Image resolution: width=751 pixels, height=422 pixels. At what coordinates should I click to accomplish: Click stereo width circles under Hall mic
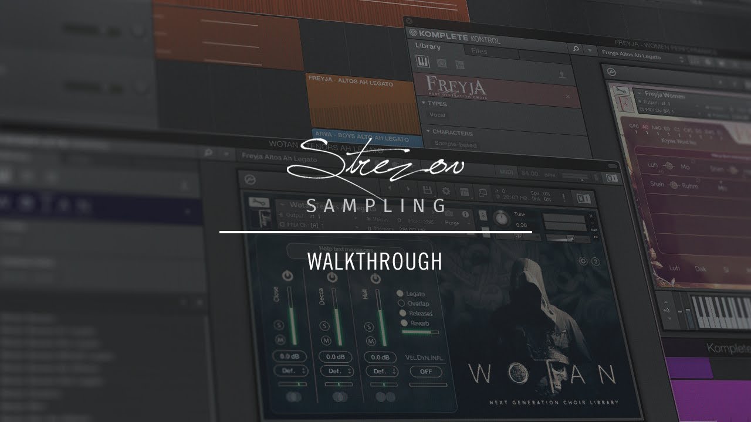click(384, 397)
